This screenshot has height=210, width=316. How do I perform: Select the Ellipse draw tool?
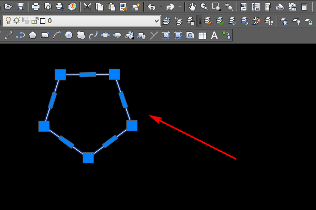[x=105, y=35]
